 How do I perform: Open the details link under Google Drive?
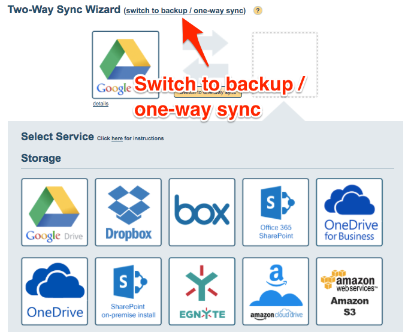point(101,104)
